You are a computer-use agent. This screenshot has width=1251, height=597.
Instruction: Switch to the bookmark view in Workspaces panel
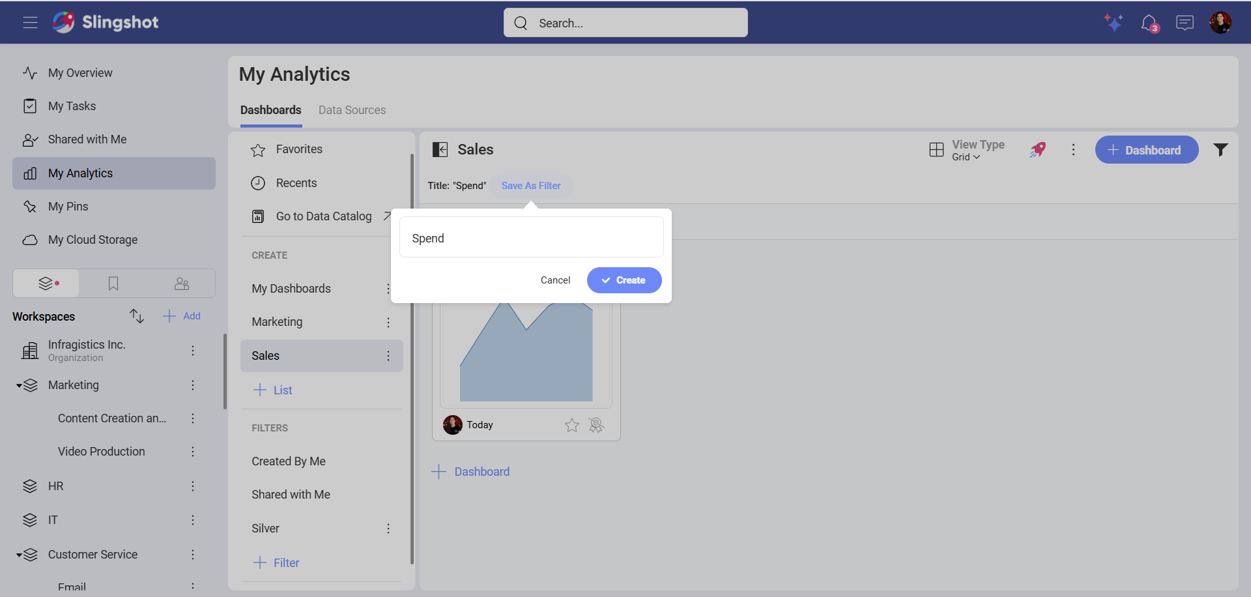click(x=113, y=283)
